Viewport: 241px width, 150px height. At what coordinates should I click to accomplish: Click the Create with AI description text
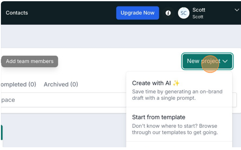[177, 95]
